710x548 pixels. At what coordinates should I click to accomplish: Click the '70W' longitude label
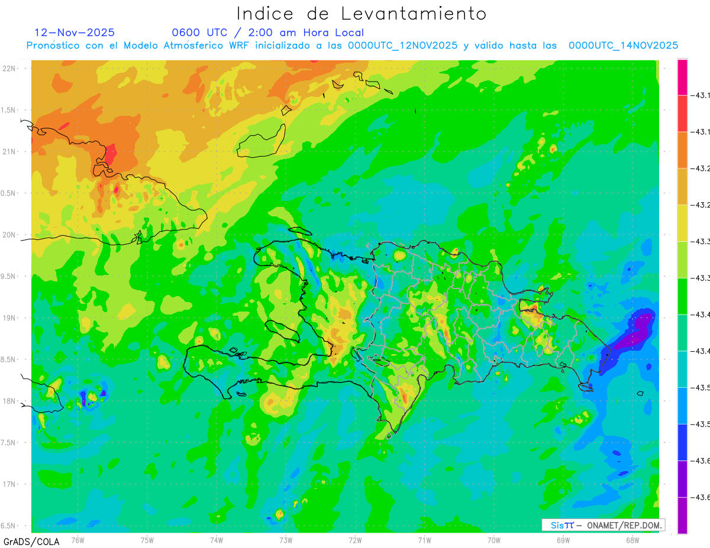click(x=494, y=540)
